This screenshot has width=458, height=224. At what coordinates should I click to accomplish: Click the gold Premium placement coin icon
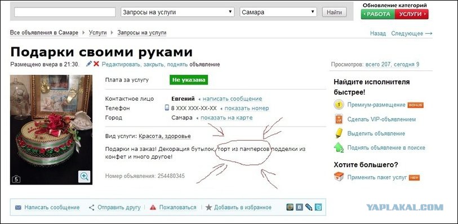pos(339,105)
